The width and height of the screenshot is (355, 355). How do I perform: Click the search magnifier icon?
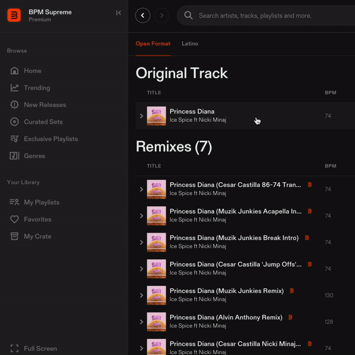tap(188, 15)
